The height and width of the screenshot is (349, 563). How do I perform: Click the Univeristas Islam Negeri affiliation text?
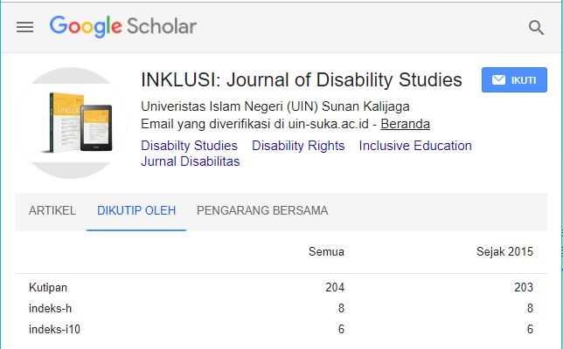pyautogui.click(x=275, y=106)
